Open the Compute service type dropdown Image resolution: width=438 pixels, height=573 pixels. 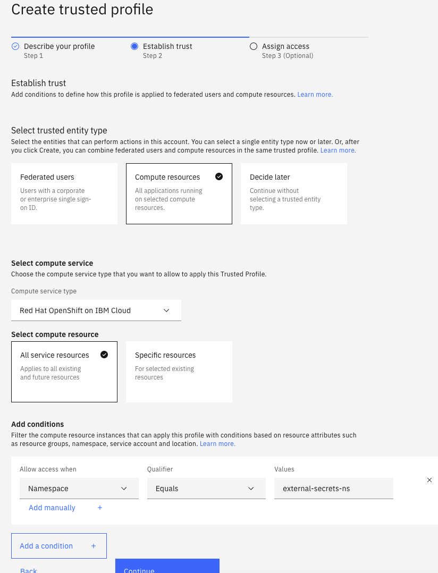(x=96, y=310)
